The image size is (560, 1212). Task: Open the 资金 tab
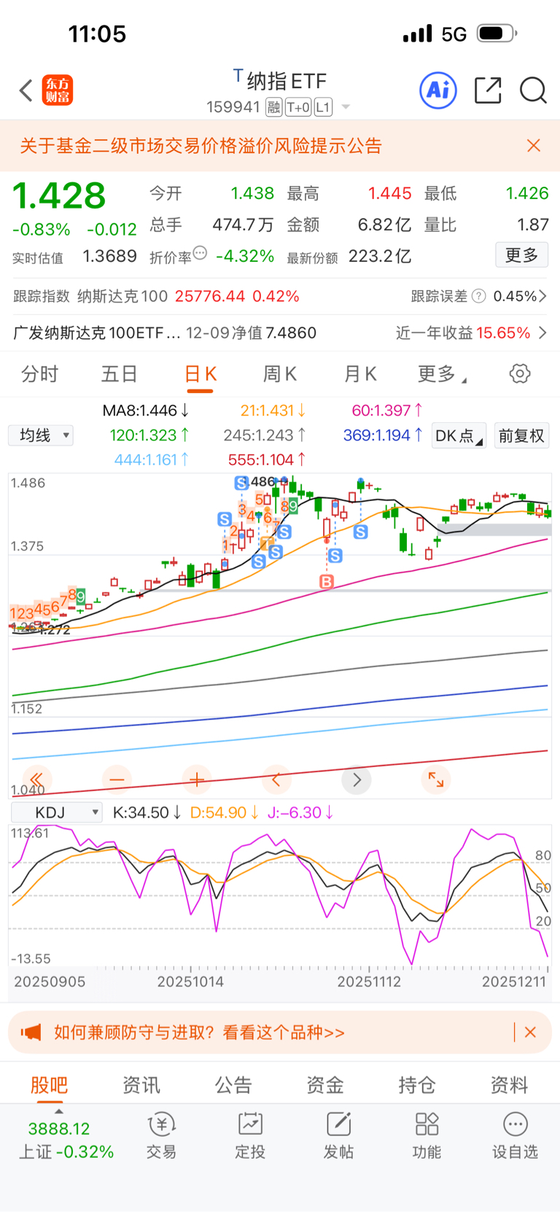point(325,1085)
